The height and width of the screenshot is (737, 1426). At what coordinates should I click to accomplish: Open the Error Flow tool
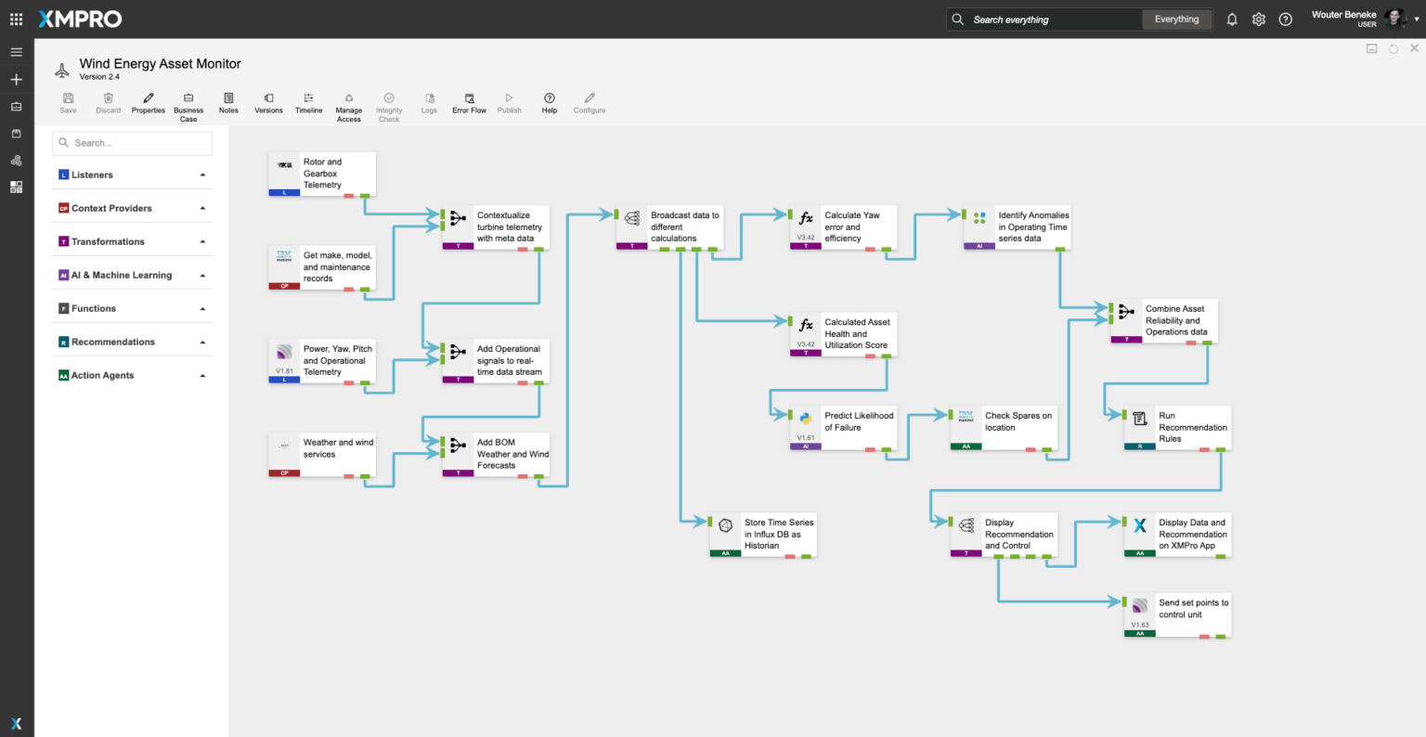pos(469,102)
